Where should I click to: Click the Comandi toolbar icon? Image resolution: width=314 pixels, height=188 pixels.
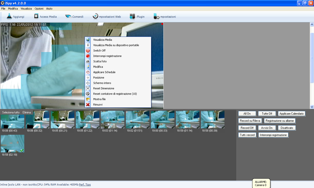[x=68, y=16]
